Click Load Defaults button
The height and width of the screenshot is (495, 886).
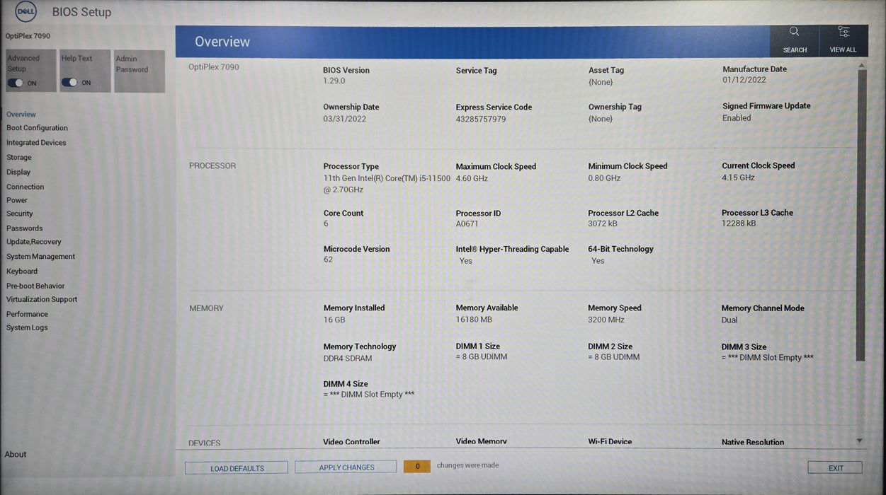(x=237, y=467)
